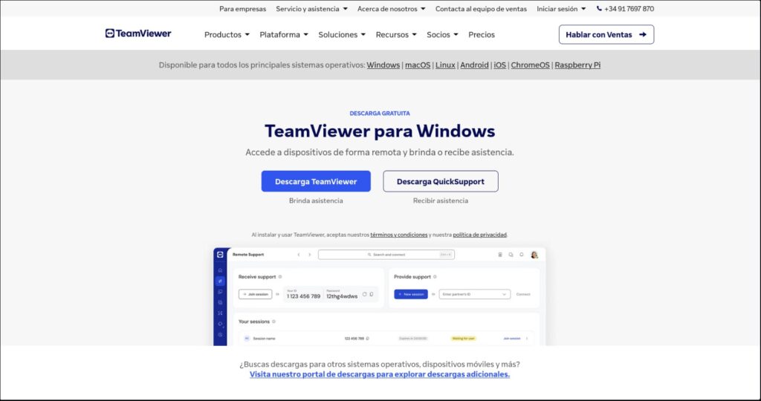
Task: Click the notification bell in the app preview
Action: [x=522, y=255]
